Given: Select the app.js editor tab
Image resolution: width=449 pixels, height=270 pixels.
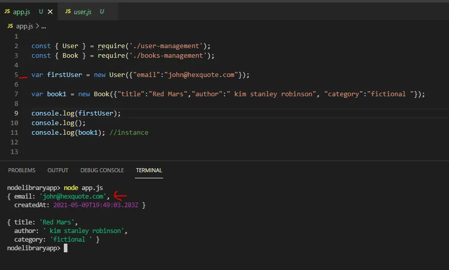Looking at the screenshot, I should [22, 12].
